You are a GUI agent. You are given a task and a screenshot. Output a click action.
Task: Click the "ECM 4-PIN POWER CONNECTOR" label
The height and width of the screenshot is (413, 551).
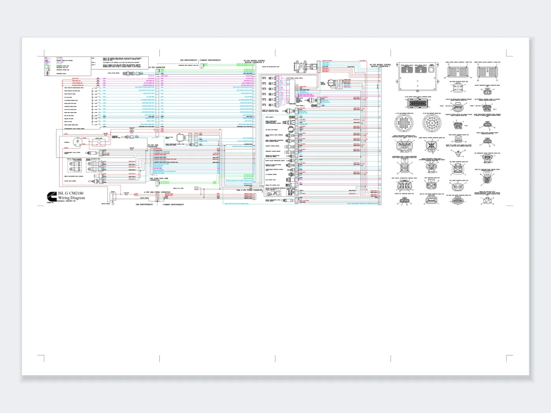point(250,190)
